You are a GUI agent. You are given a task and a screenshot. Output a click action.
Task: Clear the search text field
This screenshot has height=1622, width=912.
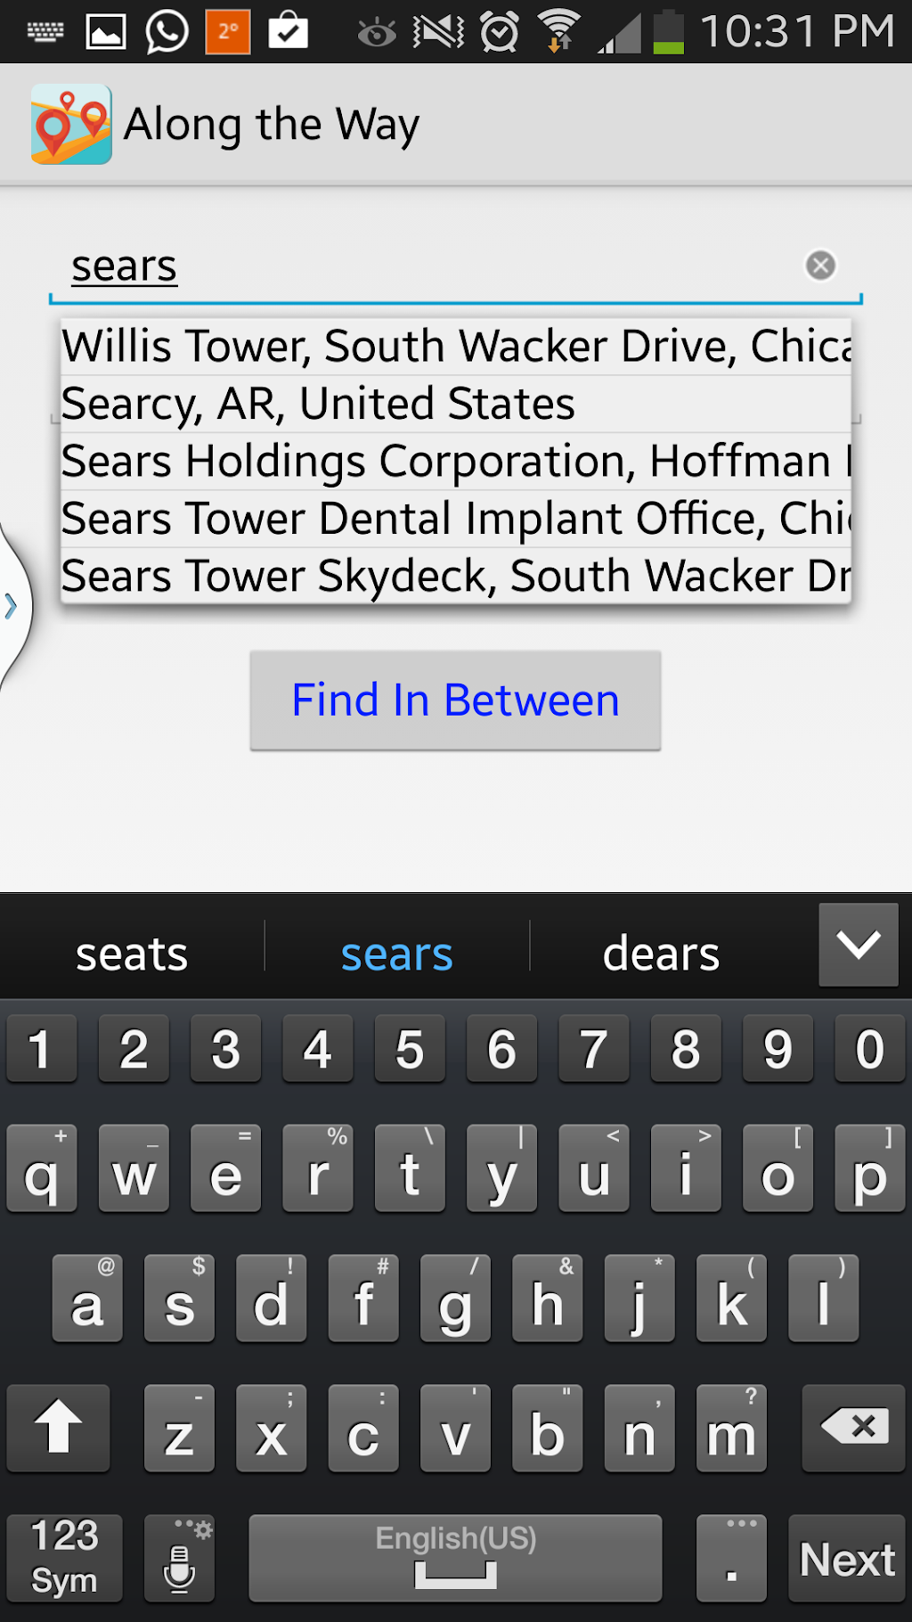pos(820,265)
